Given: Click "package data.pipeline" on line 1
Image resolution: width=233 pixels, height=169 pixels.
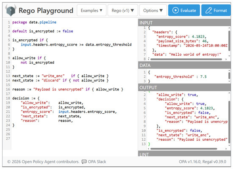Looking at the screenshot, I should 34,22.
